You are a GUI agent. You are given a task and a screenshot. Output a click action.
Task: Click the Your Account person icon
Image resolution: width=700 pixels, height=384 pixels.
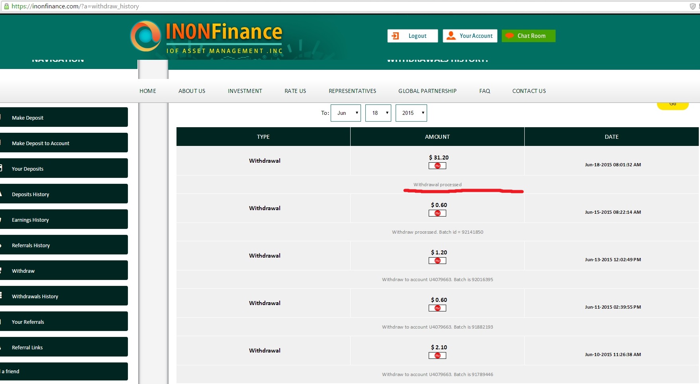(x=451, y=36)
